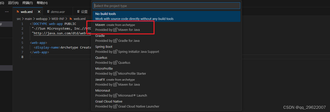Viewport: 330px width, 112px height.
Task: Click the 设置 tab icon
Action: (78, 12)
